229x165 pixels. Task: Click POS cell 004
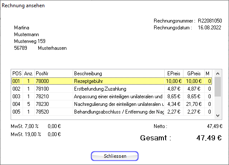(16, 104)
